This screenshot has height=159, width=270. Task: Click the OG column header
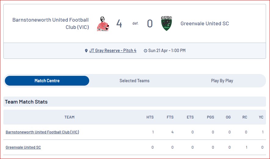click(x=228, y=117)
